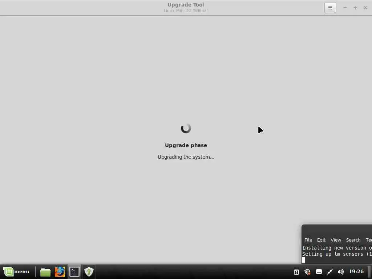Open the clipboard notification tray icon

tap(296, 272)
